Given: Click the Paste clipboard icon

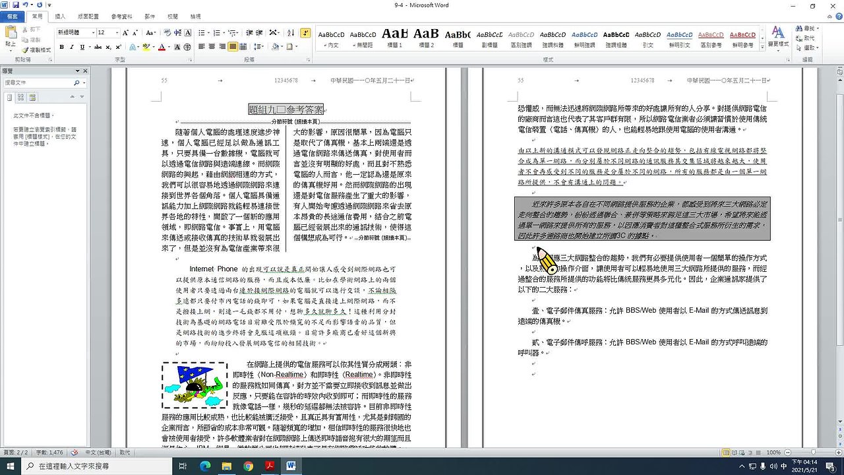Looking at the screenshot, I should pyautogui.click(x=10, y=33).
